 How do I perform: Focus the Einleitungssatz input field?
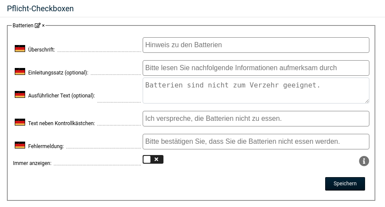click(x=256, y=68)
